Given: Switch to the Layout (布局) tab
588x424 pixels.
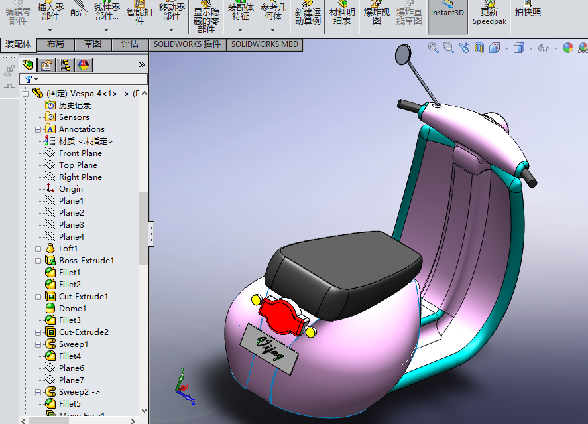Looking at the screenshot, I should pos(56,44).
